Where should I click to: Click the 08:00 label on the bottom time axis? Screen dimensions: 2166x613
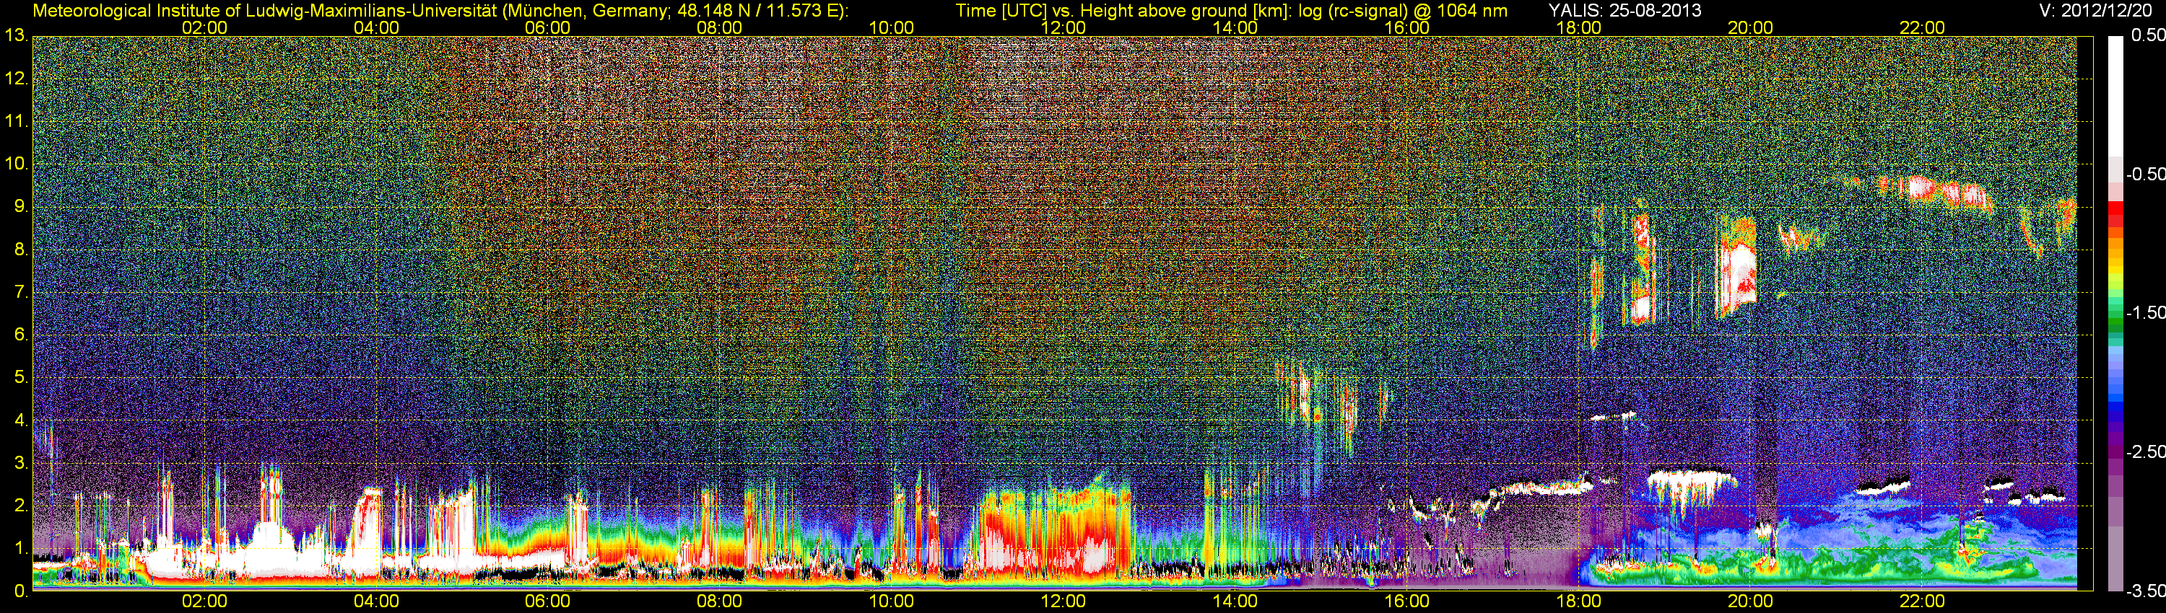(x=720, y=601)
